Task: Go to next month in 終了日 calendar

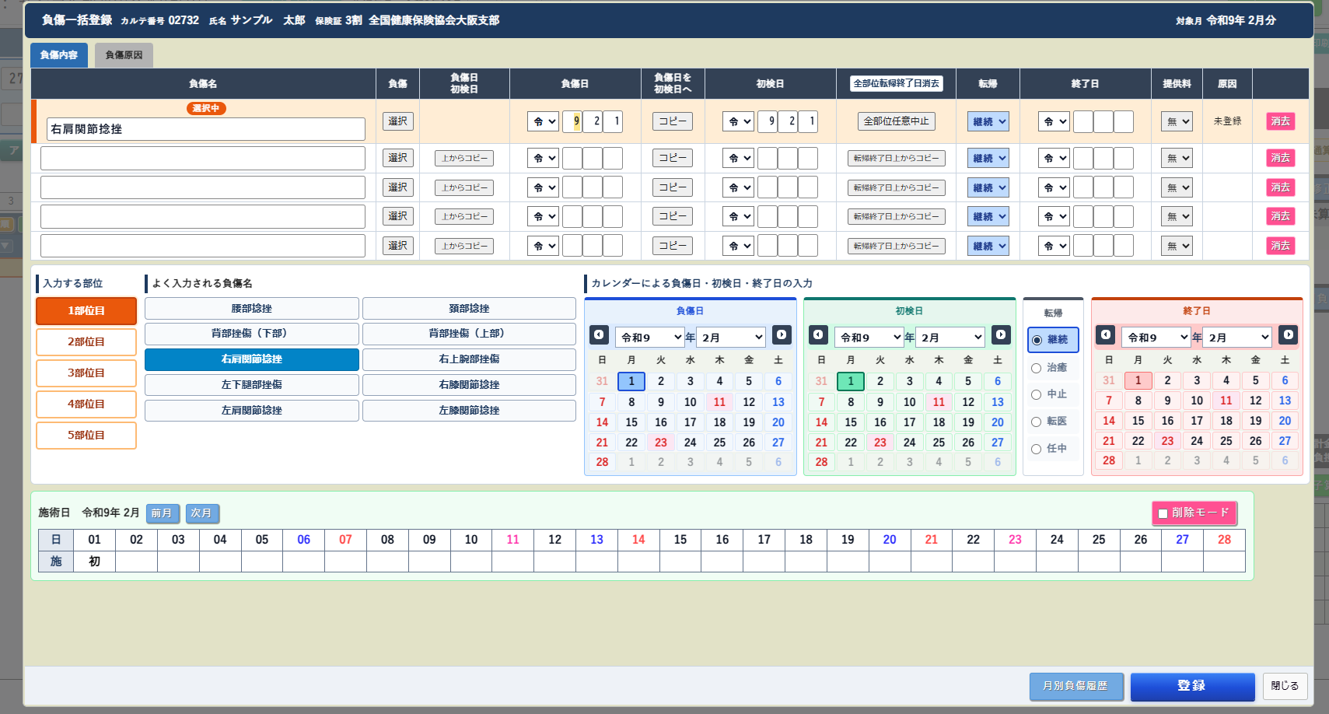Action: (1288, 334)
